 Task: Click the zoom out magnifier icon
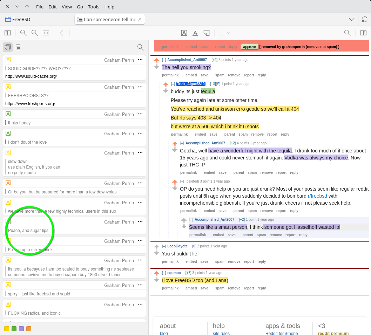pyautogui.click(x=23, y=33)
